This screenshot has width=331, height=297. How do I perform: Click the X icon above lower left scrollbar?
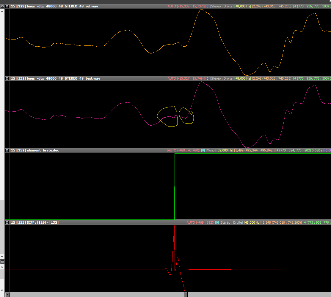(x=2, y=262)
